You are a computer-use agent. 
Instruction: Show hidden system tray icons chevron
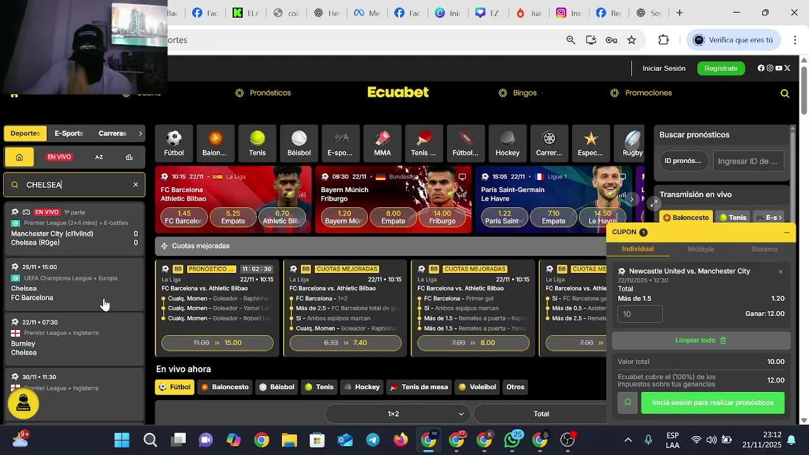tap(628, 440)
